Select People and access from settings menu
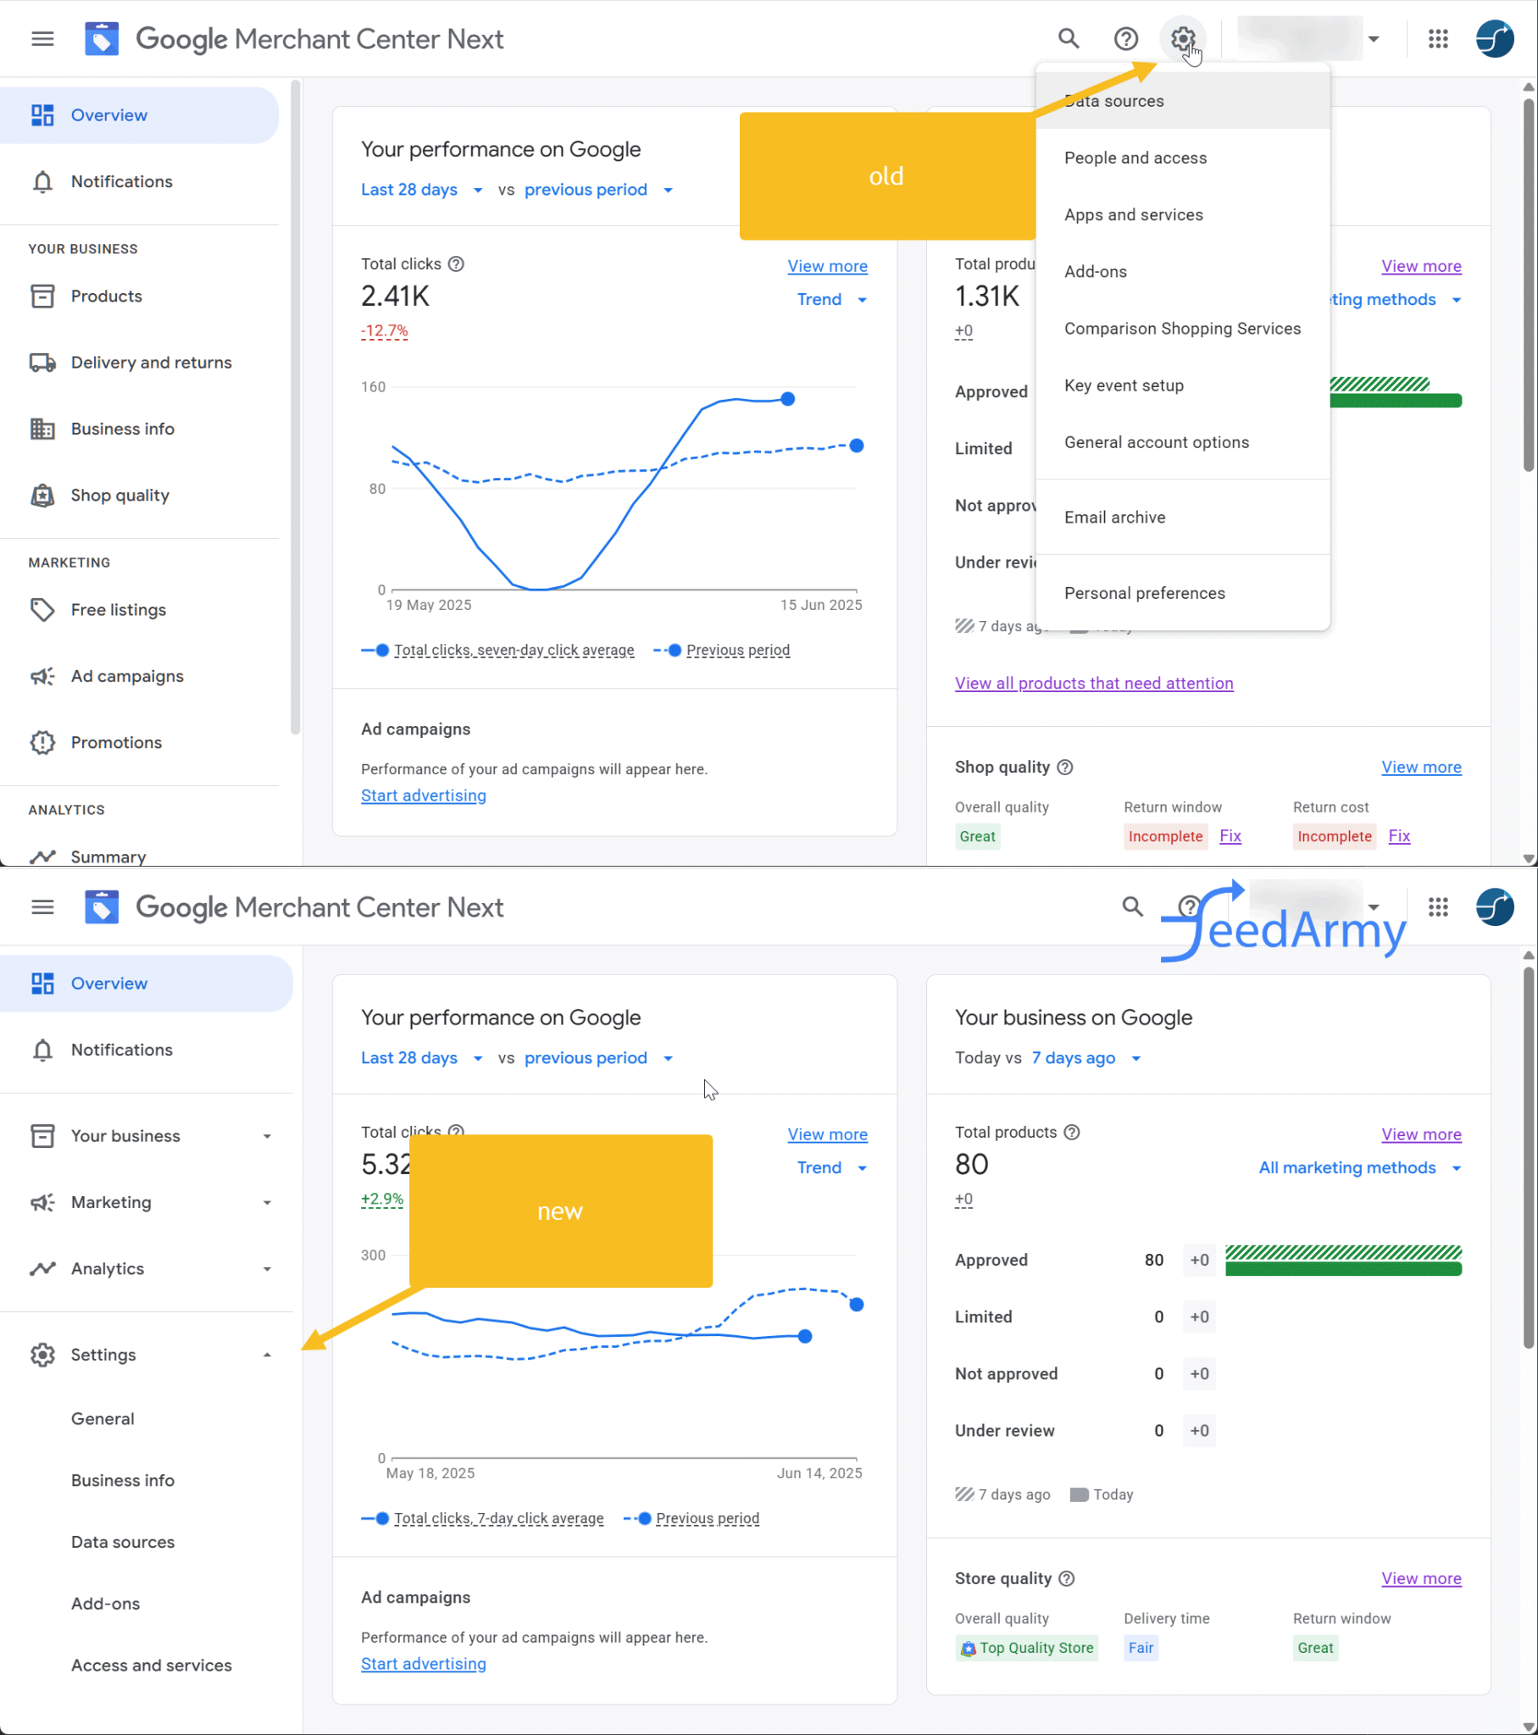 1135,158
